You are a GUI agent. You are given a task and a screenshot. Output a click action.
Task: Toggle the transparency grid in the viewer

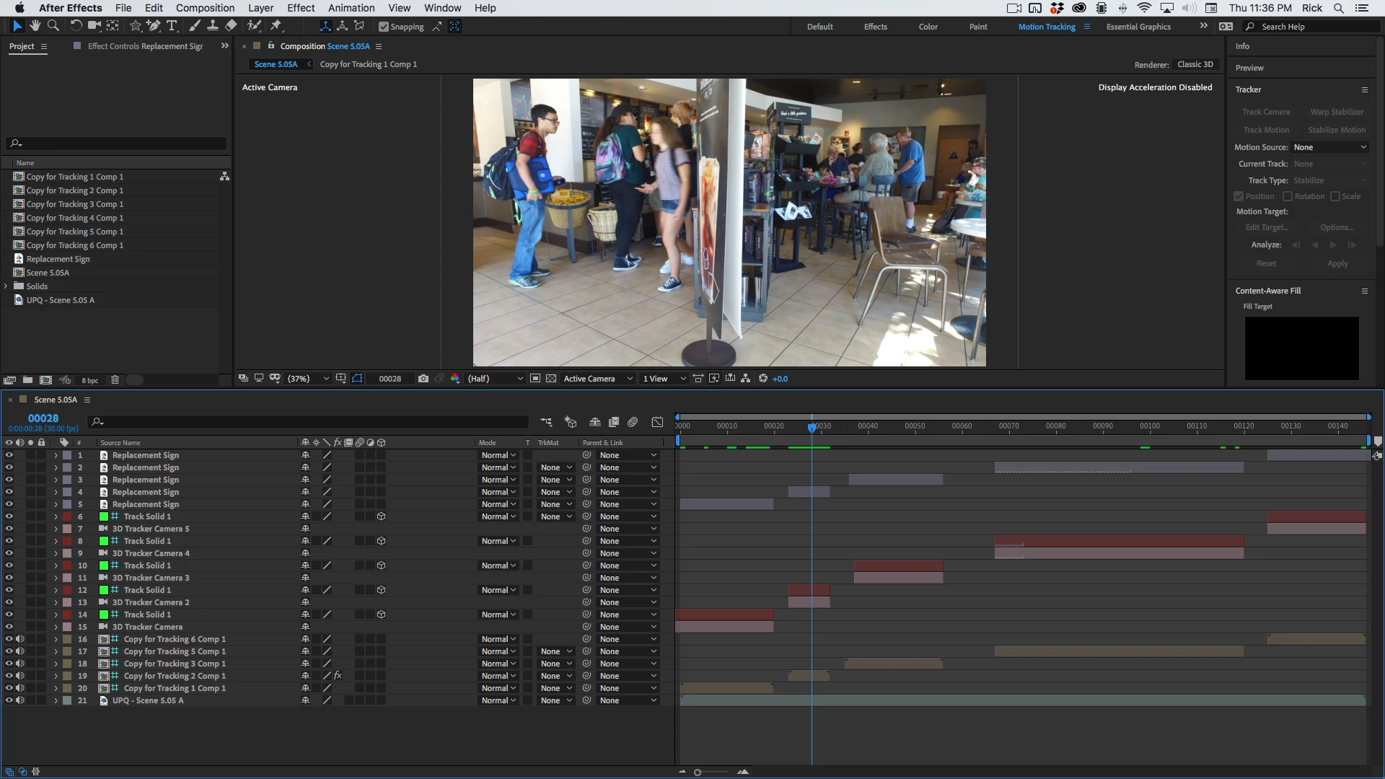(x=551, y=379)
